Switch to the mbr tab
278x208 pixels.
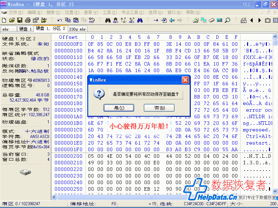[9, 29]
